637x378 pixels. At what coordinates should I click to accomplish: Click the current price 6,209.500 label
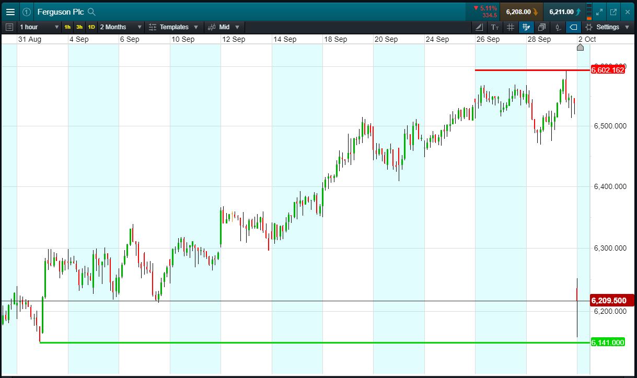click(612, 301)
